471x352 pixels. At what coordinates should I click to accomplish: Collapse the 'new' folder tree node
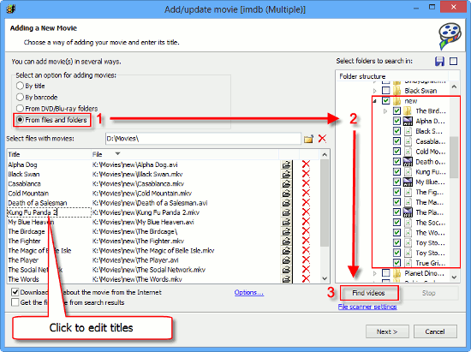pyautogui.click(x=374, y=101)
